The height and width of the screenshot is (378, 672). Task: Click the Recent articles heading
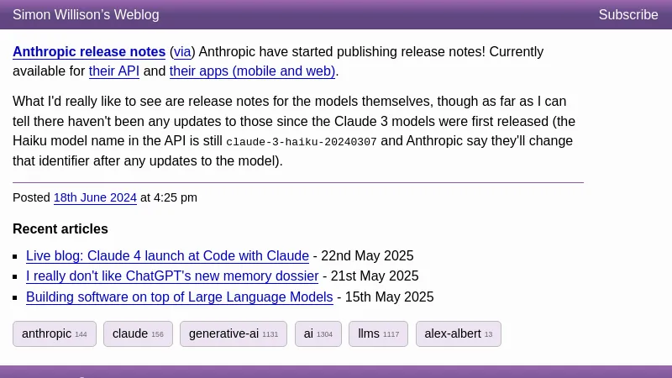[x=60, y=229]
